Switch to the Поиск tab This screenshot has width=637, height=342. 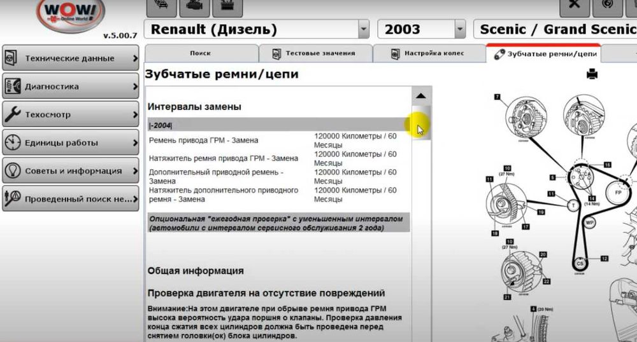(201, 53)
